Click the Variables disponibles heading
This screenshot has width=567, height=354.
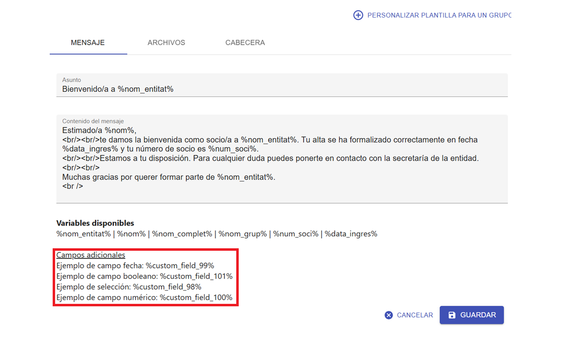click(95, 223)
